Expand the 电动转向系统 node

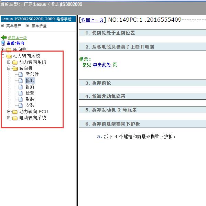(9, 118)
